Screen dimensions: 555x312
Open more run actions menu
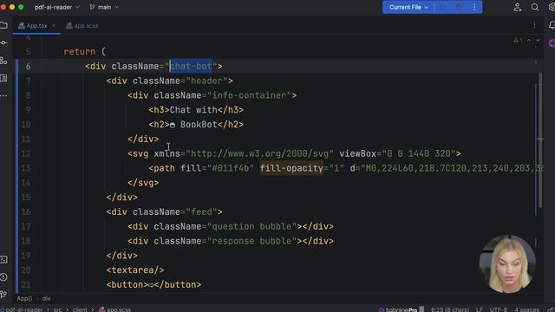pos(474,7)
